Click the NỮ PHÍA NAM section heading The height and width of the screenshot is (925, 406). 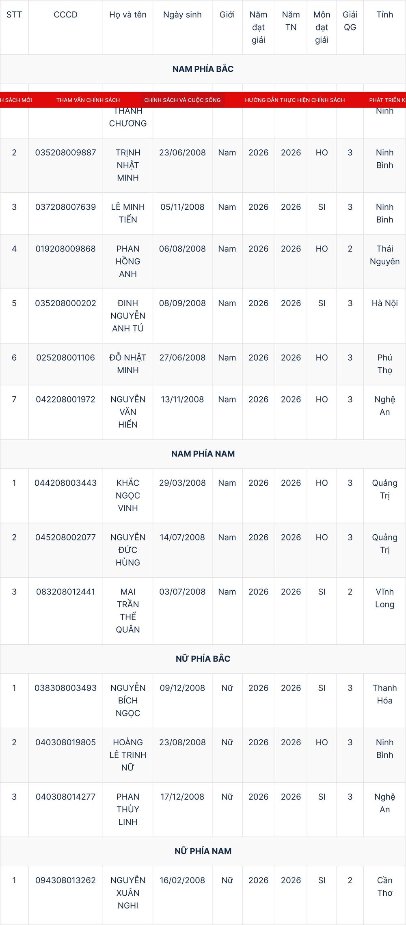tap(203, 851)
